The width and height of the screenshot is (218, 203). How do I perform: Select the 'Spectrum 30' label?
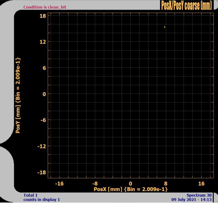click(199, 195)
